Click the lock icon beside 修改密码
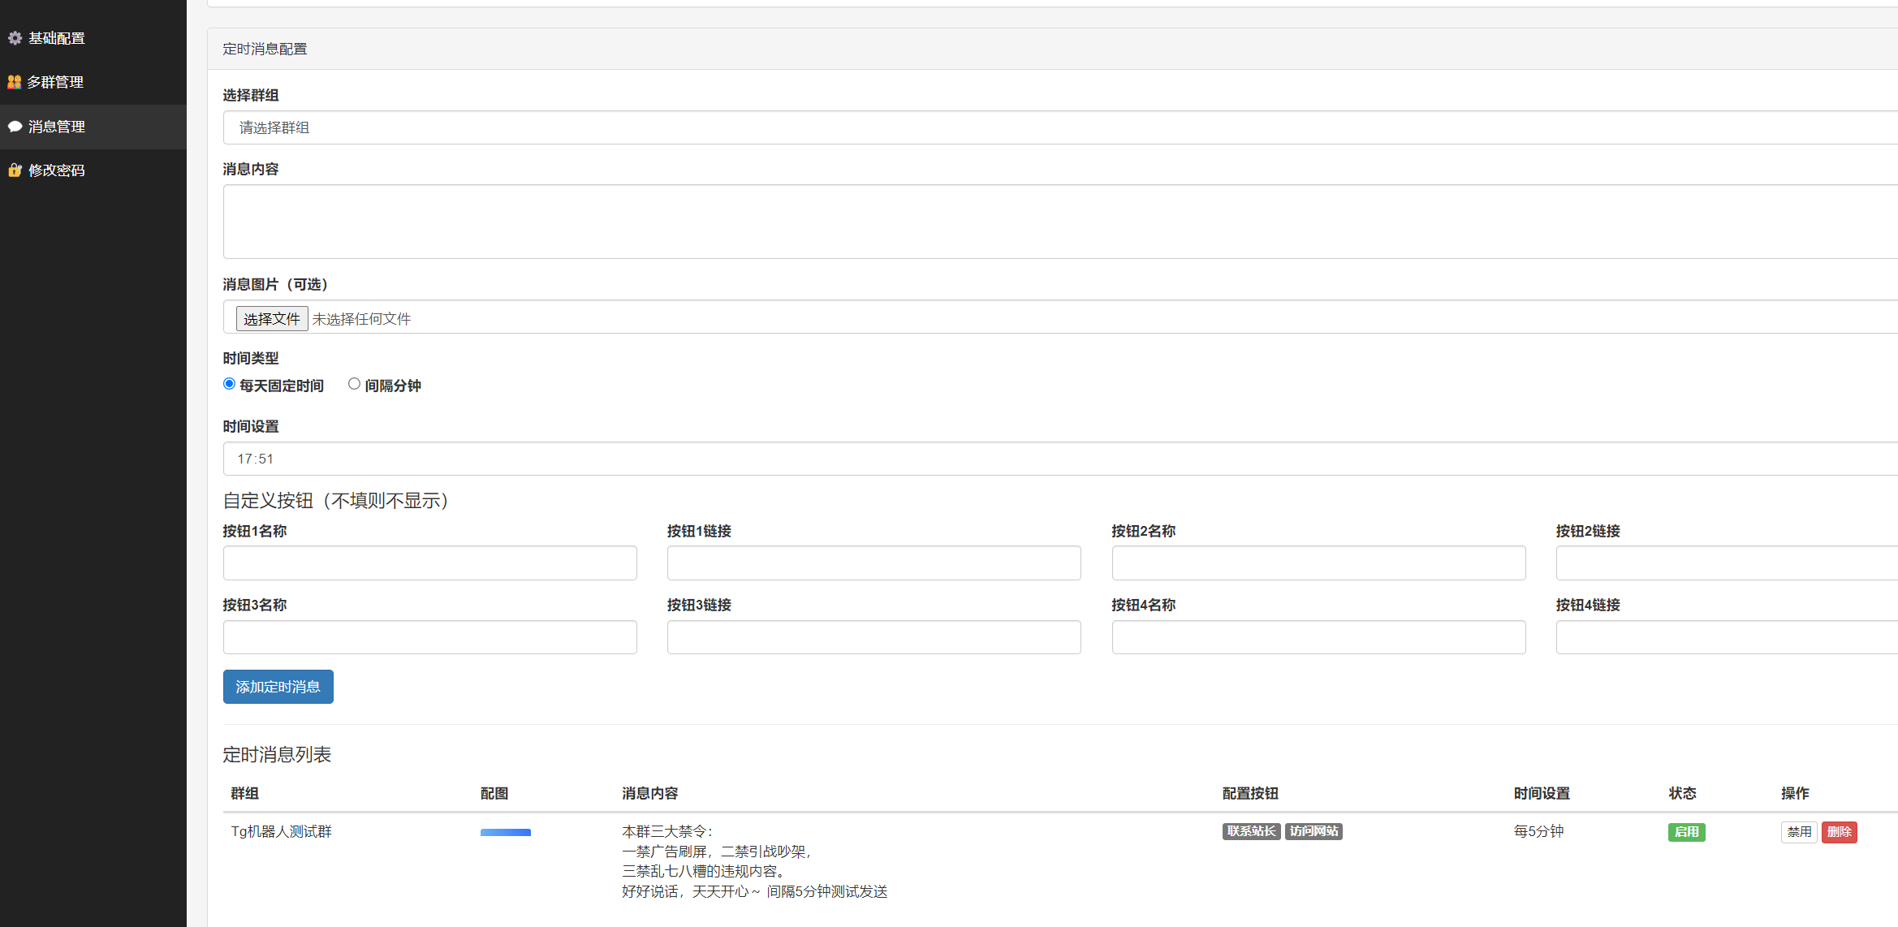 point(15,170)
